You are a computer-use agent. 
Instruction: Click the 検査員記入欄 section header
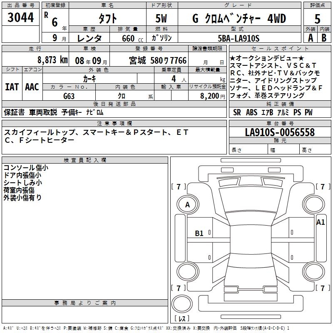(x=85, y=160)
